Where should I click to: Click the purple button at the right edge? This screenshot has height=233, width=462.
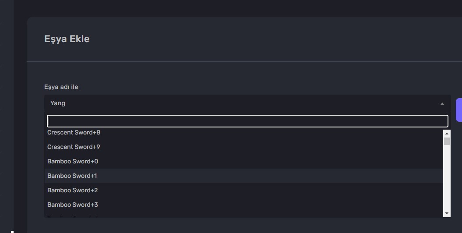coord(459,110)
